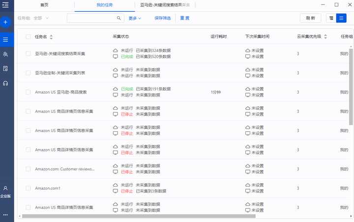Click the 刷新 refresh button
The height and width of the screenshot is (222, 354).
click(310, 18)
